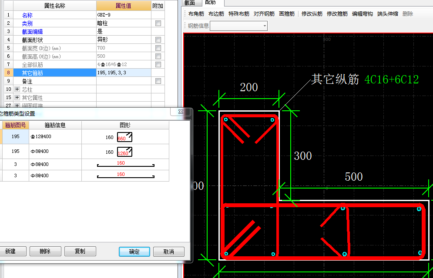Select the 其它箍筋 value 195,195,3,3

124,73
